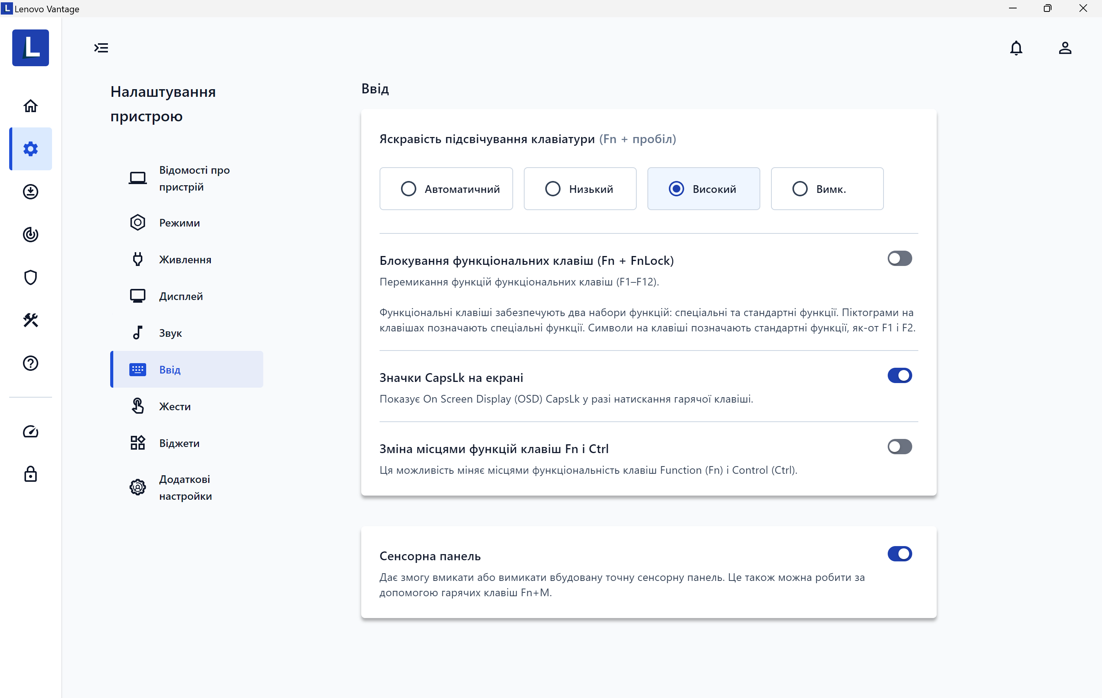Image resolution: width=1102 pixels, height=698 pixels.
Task: Turn off the Сенсорна панель switch
Action: (x=899, y=554)
